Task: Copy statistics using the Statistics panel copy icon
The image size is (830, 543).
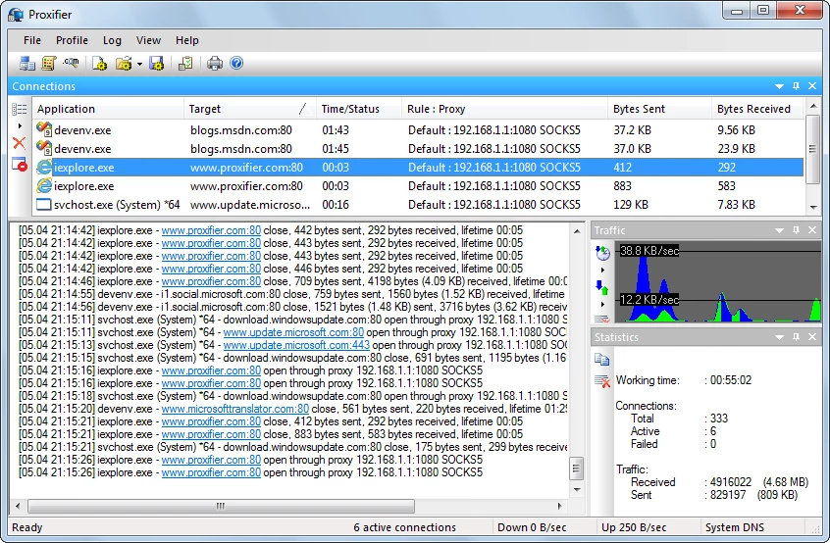Action: pos(602,360)
